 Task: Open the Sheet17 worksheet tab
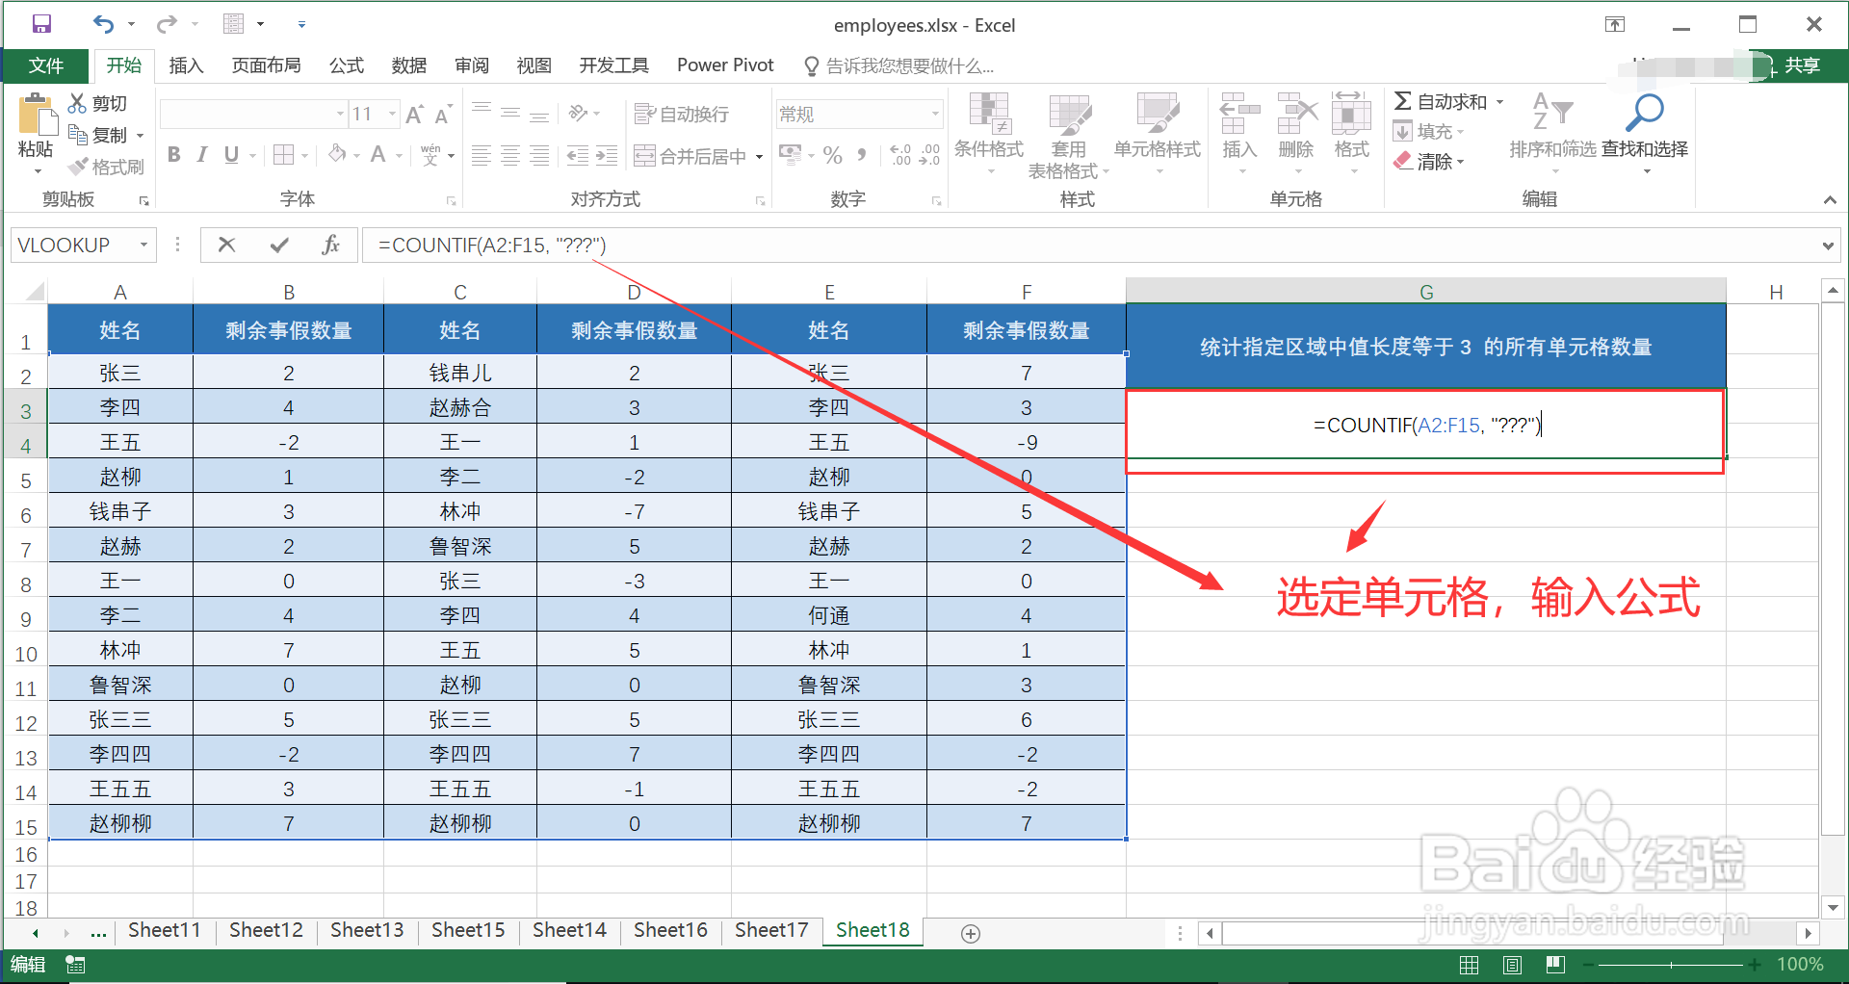[770, 930]
